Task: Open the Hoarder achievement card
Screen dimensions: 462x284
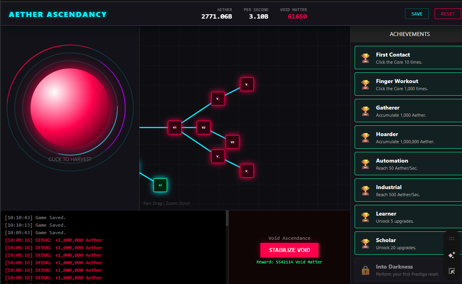Action: tap(408, 137)
